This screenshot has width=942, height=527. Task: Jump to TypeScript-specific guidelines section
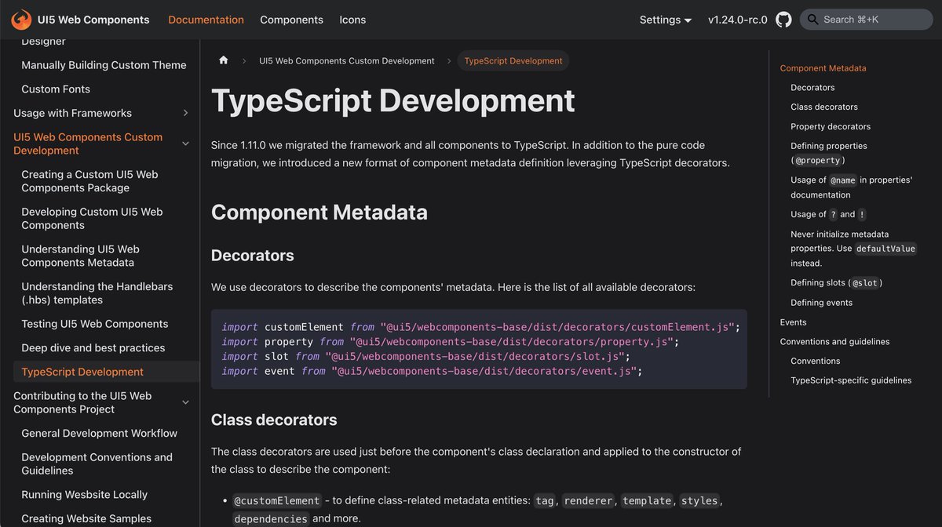click(851, 380)
